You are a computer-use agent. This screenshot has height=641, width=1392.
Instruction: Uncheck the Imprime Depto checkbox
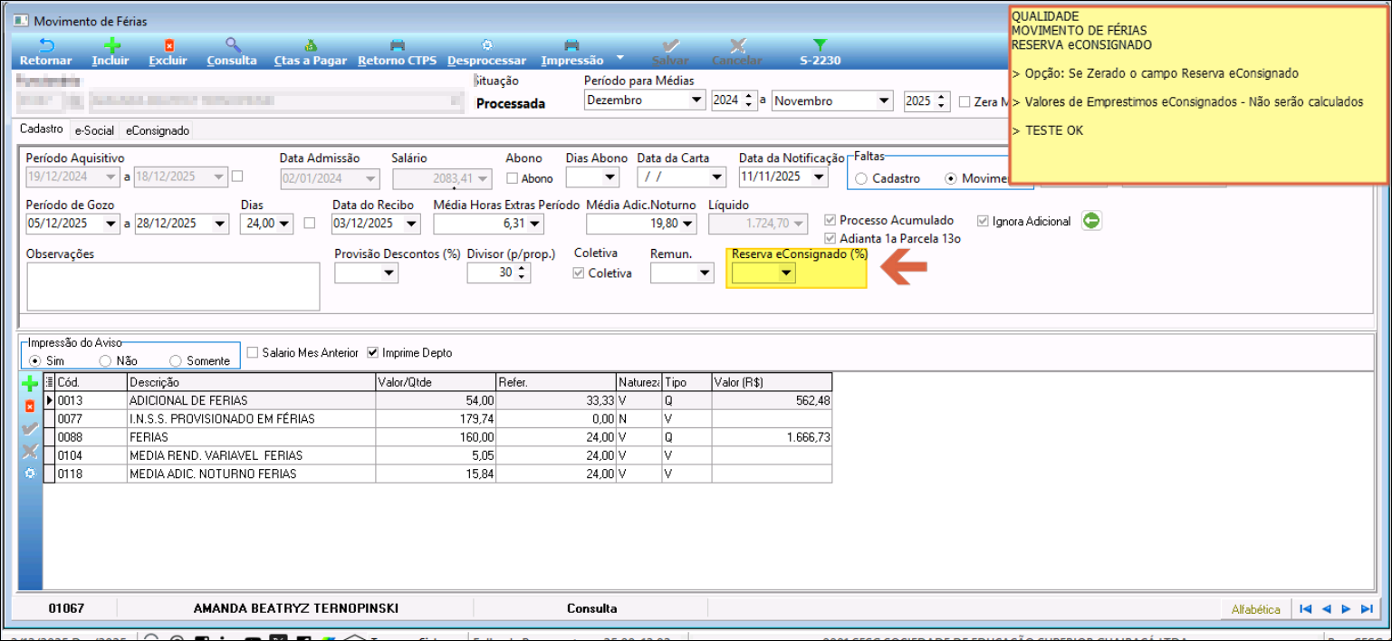click(373, 352)
